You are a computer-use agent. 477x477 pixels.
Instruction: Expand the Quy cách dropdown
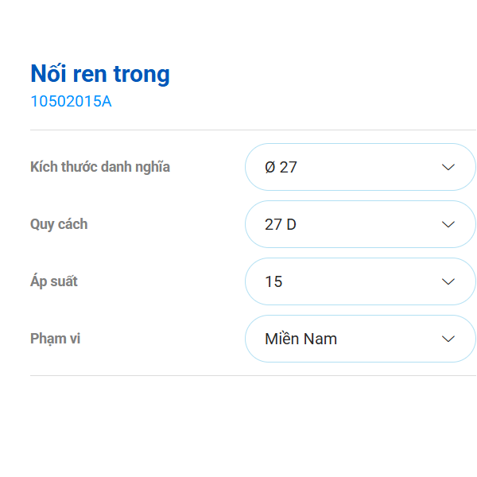coord(359,224)
